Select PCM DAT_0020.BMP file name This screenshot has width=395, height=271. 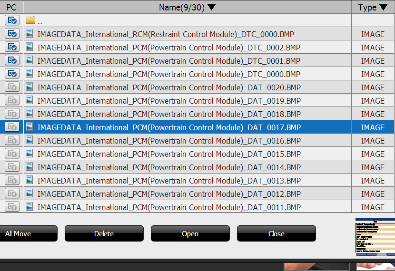[x=169, y=87]
